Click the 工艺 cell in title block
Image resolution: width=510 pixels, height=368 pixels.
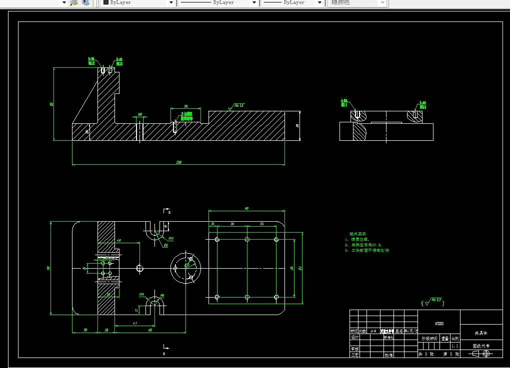(354, 355)
